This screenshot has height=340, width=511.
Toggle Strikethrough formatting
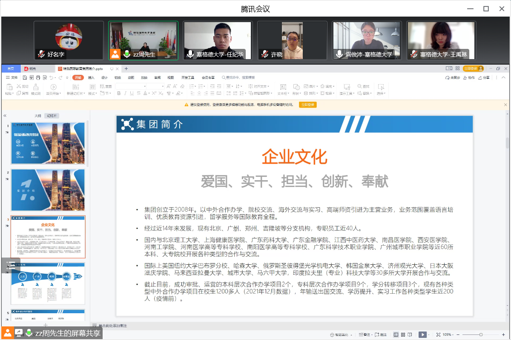pyautogui.click(x=139, y=93)
